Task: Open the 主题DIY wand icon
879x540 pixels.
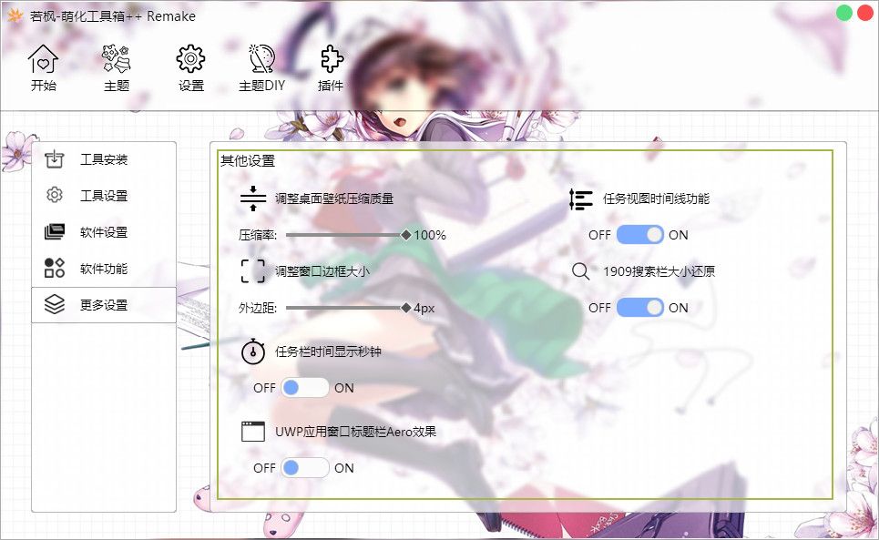Action: pos(261,59)
